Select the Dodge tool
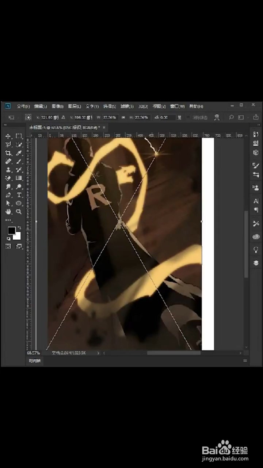Image resolution: width=263 pixels, height=468 pixels. [x=19, y=186]
